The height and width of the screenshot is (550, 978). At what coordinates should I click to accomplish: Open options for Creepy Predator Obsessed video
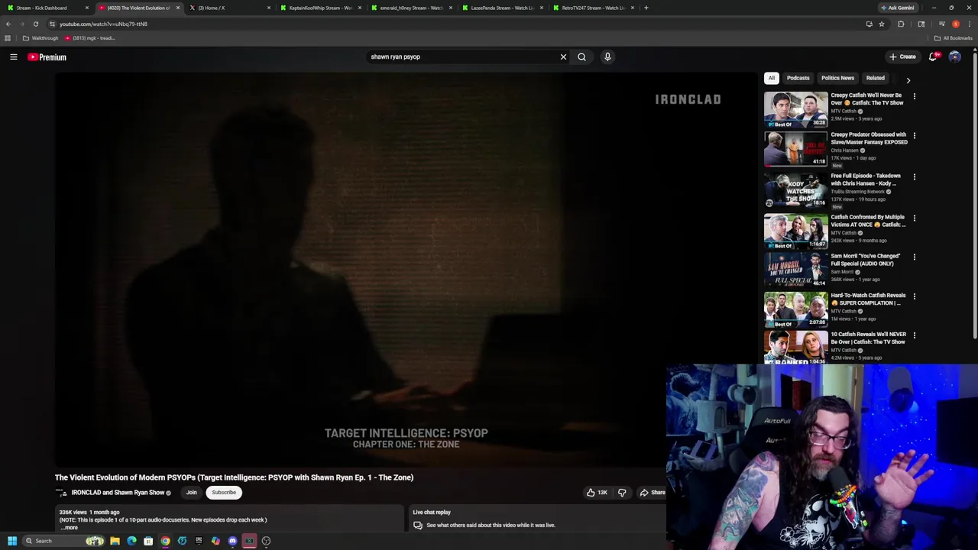(x=914, y=135)
